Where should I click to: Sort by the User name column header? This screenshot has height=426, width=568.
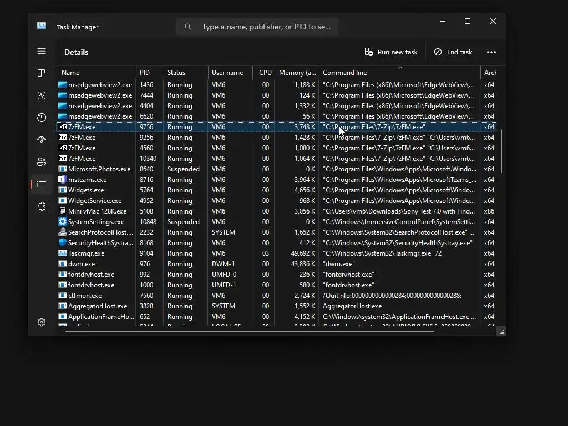point(230,73)
